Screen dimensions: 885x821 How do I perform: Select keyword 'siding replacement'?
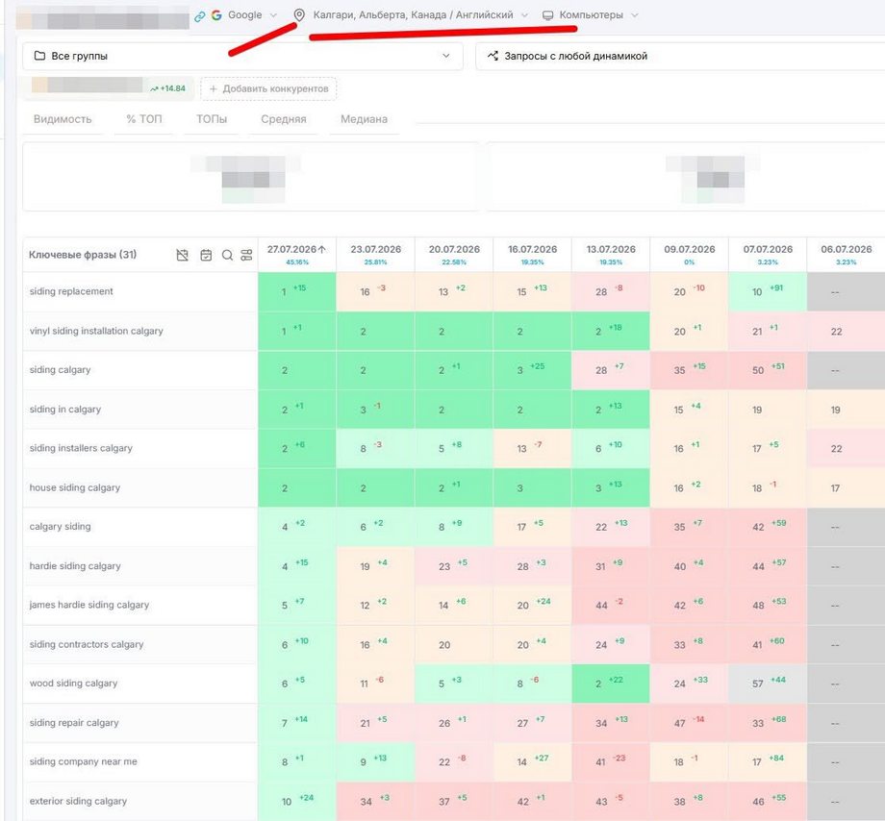coord(71,291)
